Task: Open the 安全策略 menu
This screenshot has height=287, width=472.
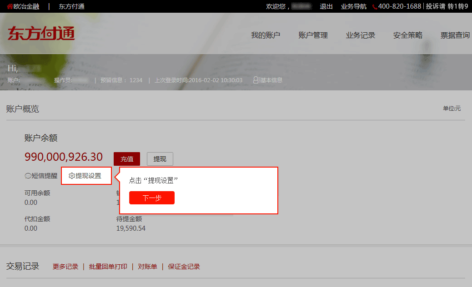Action: coord(407,35)
